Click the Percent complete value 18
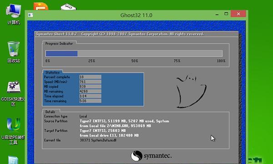 (x=91, y=77)
